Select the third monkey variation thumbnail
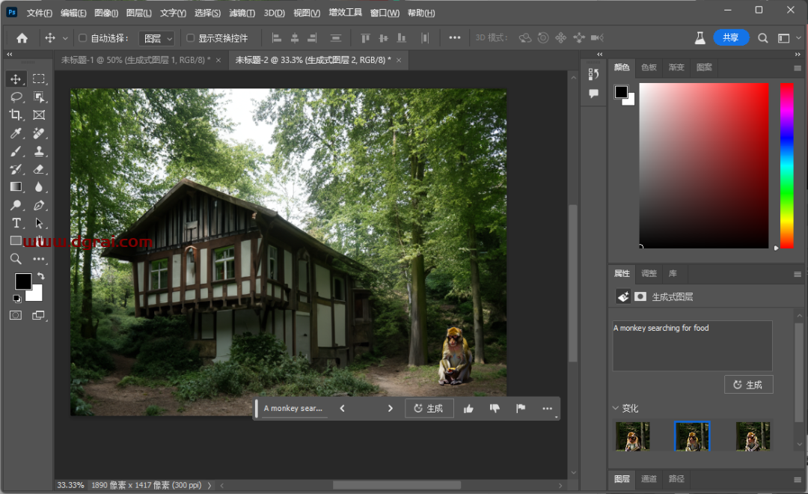The width and height of the screenshot is (808, 494). tap(753, 436)
